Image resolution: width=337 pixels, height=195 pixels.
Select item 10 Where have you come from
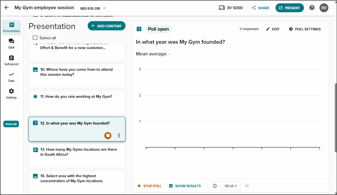[77, 76]
